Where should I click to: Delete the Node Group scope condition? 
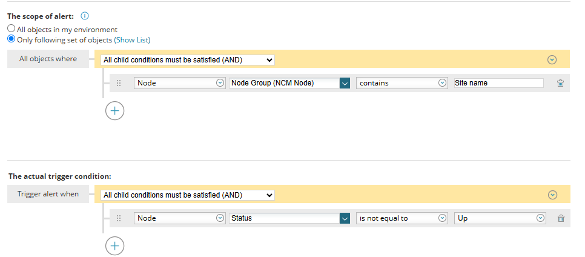coord(560,83)
